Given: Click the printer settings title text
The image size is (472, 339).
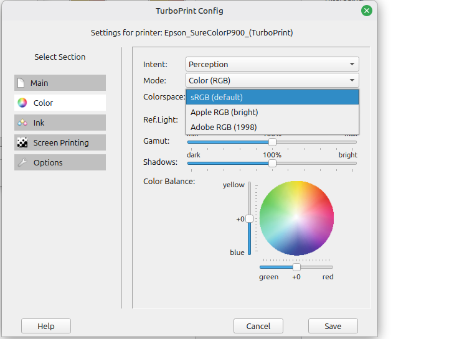Looking at the screenshot, I should pos(192,32).
